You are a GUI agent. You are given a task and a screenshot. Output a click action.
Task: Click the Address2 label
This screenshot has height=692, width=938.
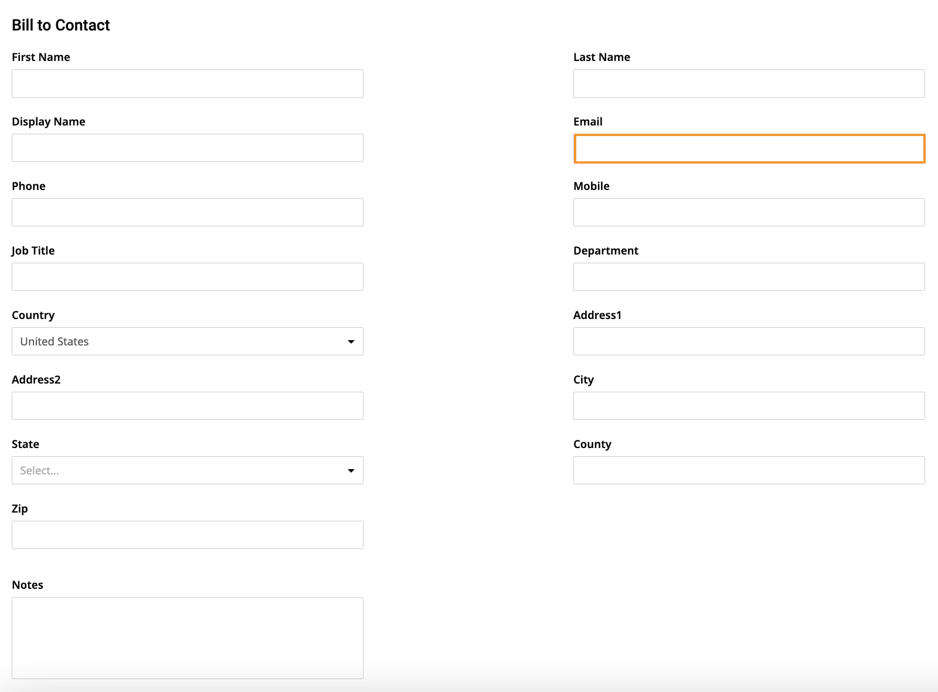[36, 379]
